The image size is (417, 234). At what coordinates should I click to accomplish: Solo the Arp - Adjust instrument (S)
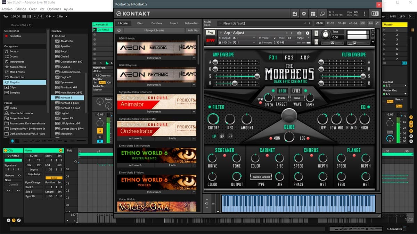316,33
